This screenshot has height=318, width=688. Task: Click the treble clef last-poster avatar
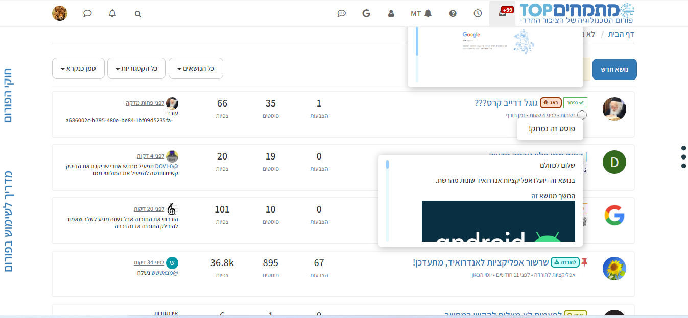172,209
